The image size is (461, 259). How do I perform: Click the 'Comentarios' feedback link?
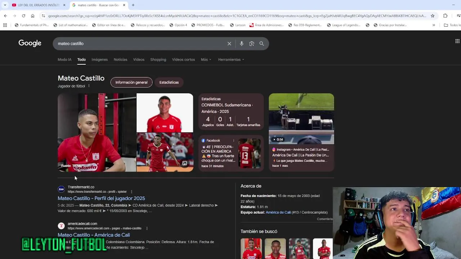(325, 219)
